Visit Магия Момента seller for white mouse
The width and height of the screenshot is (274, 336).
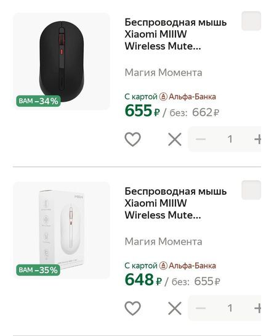coord(163,242)
